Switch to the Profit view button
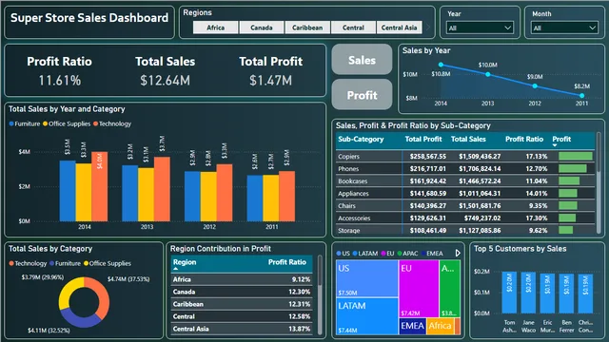Screen dimensions: 609x342 point(362,95)
